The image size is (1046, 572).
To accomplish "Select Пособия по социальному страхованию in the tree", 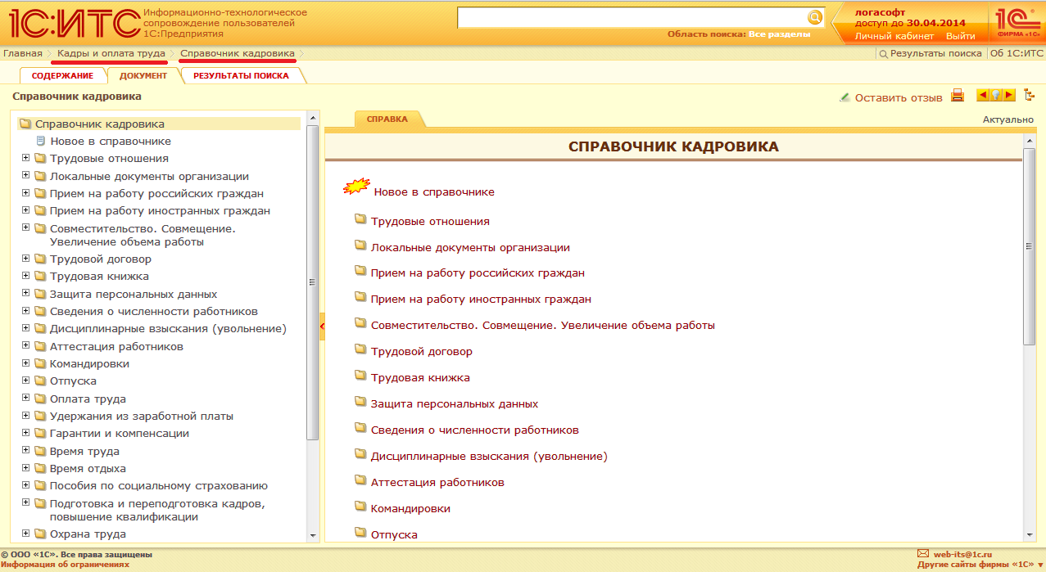I will point(159,485).
